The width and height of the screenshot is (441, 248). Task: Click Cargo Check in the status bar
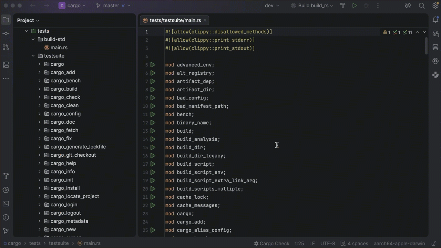coord(271,243)
